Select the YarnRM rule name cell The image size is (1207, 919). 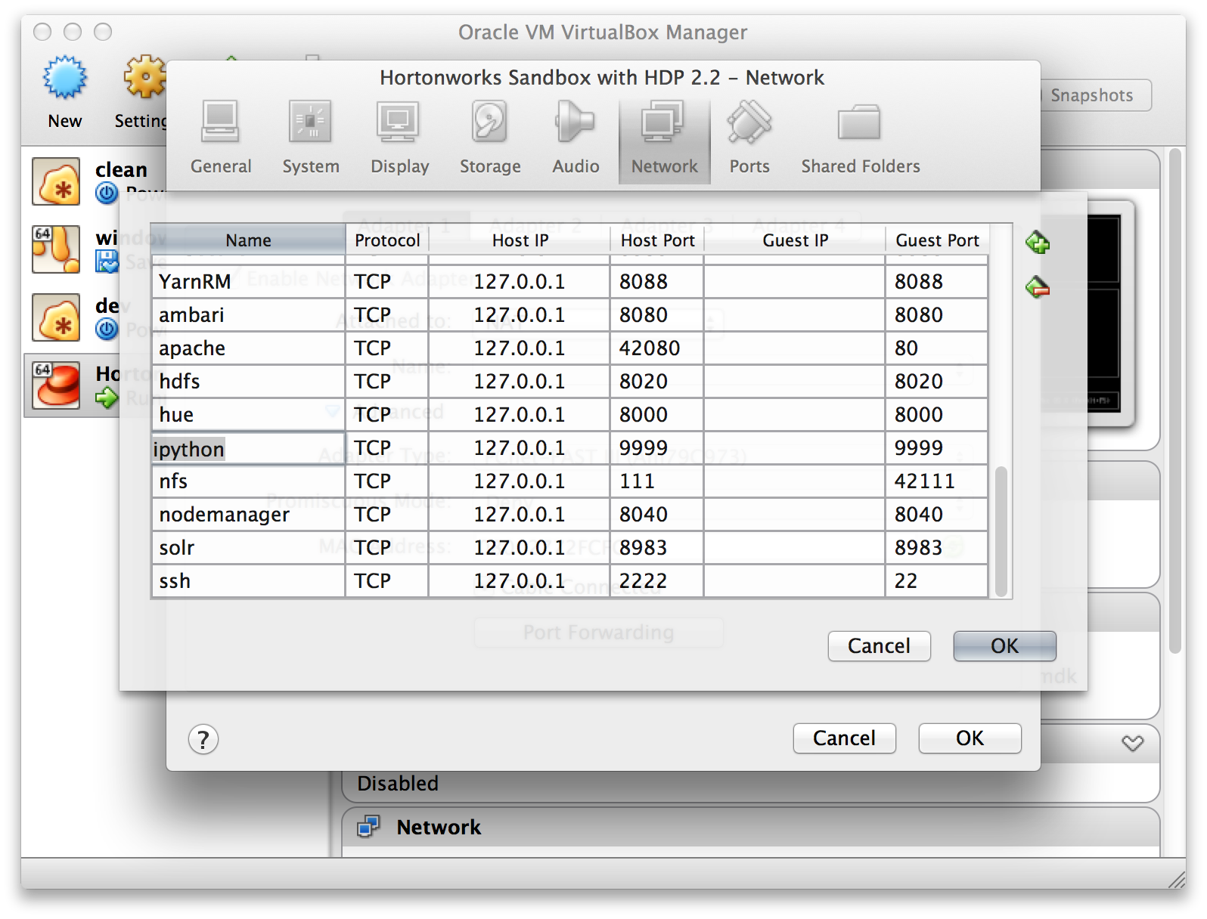coord(248,281)
